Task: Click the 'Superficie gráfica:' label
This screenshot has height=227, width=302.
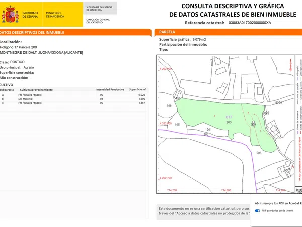Action: [175, 39]
